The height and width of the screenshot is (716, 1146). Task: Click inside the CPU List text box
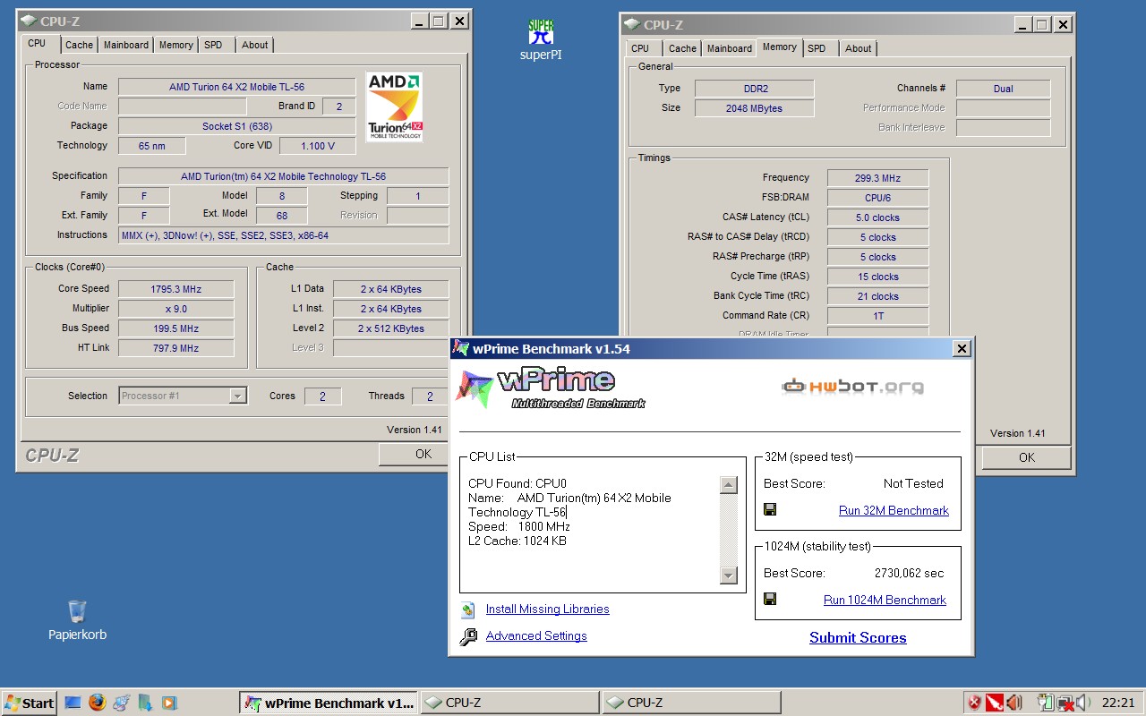pyautogui.click(x=593, y=530)
